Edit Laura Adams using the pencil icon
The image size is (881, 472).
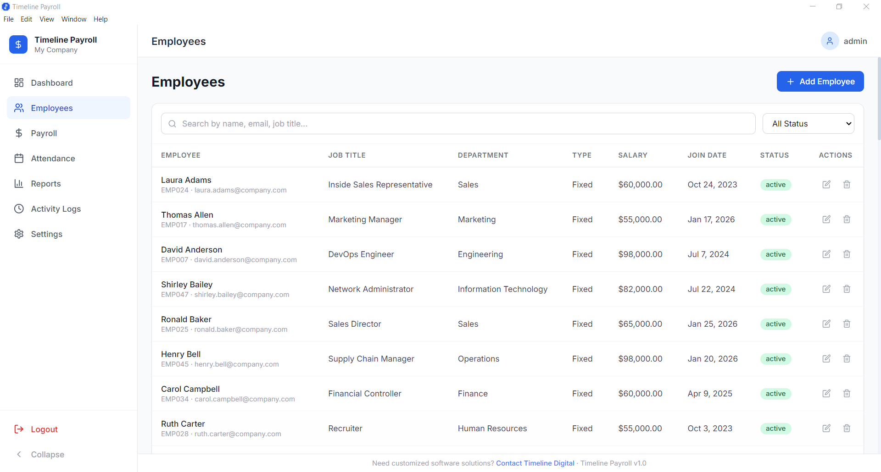tap(826, 184)
